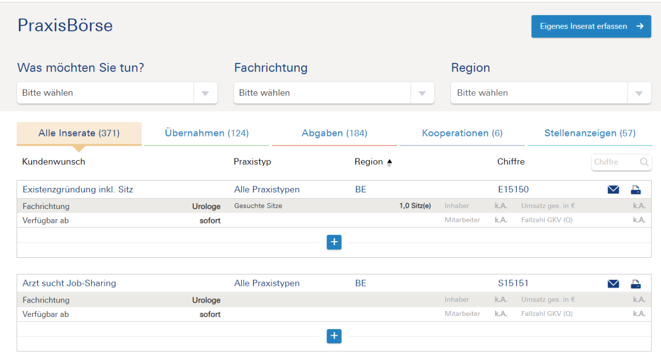The width and height of the screenshot is (661, 354).
Task: Expand Job-Sharing listing with plus button
Action: tap(334, 336)
